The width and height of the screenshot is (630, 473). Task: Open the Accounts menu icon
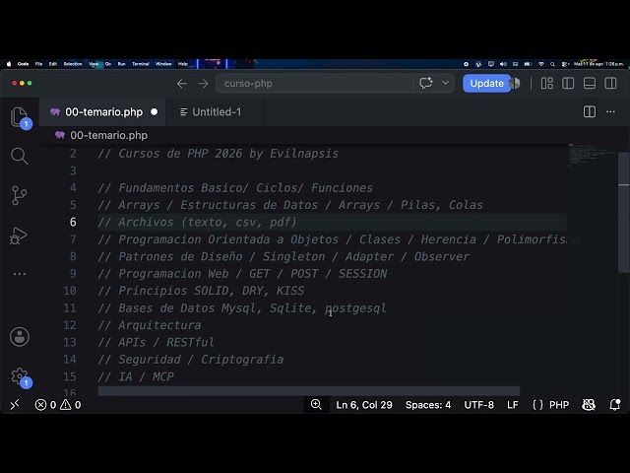pos(20,337)
